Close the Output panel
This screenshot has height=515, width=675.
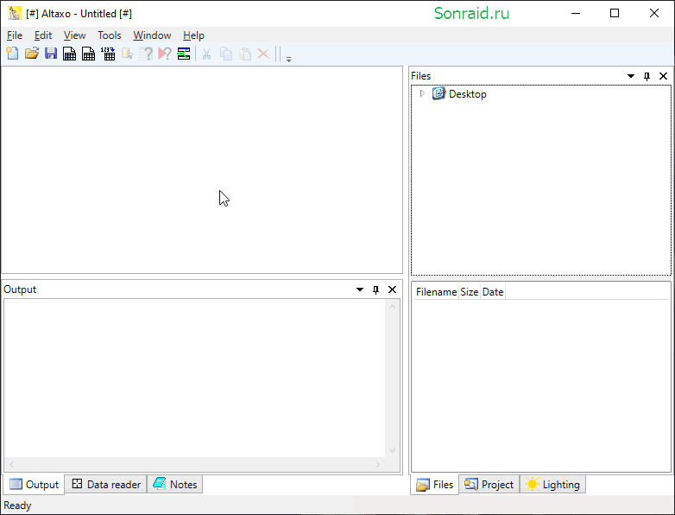[x=392, y=289]
